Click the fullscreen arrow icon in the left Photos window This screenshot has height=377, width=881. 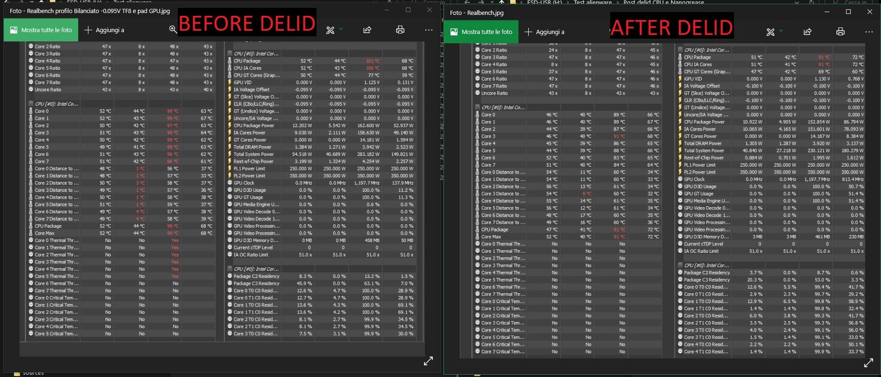click(x=429, y=361)
